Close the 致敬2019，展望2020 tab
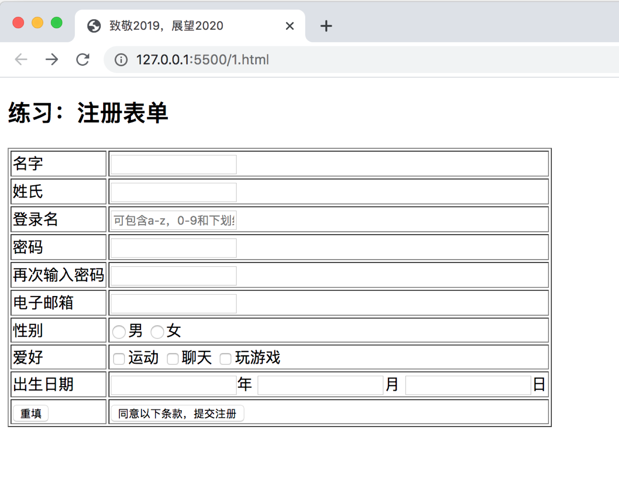 [290, 26]
